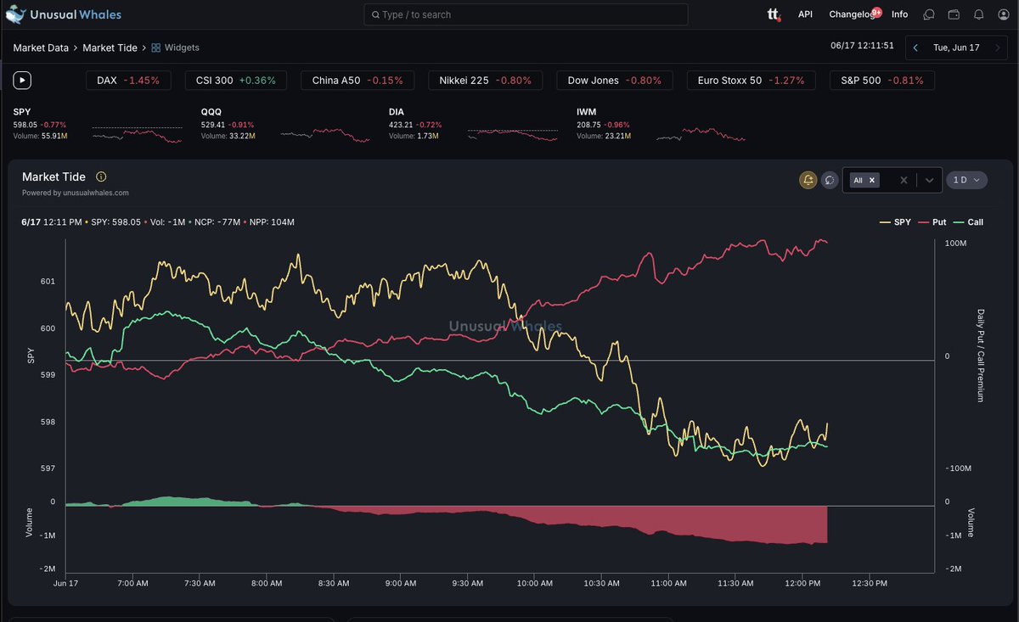Click the Market Tide panel title
Viewport: 1019px width, 622px height.
(53, 177)
